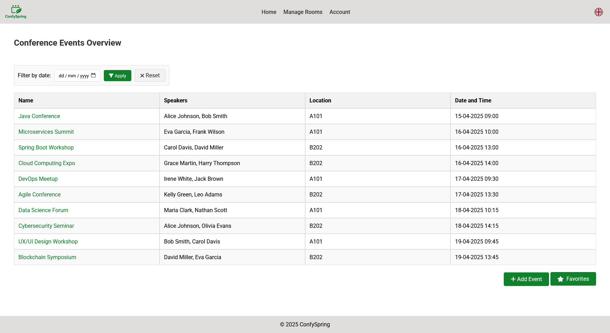The height and width of the screenshot is (333, 610).
Task: Click the Add Event button
Action: 526,279
